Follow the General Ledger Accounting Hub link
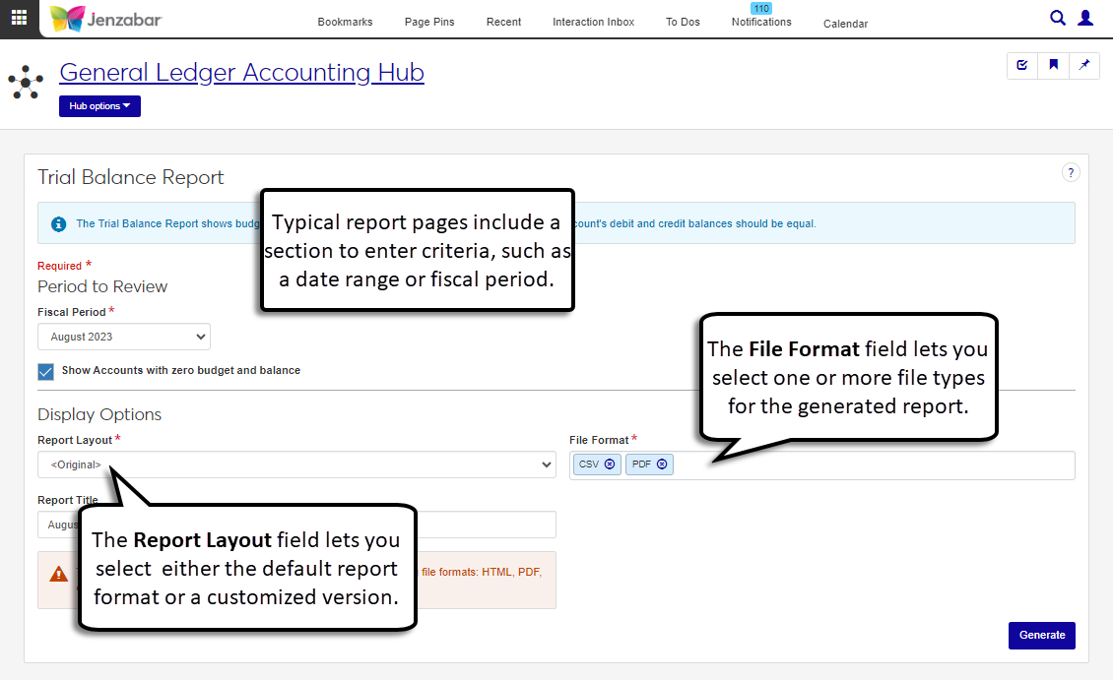Screen dimensions: 1113x680 coord(241,72)
